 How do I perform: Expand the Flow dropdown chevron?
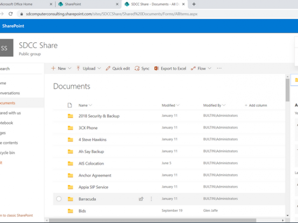[x=210, y=68]
